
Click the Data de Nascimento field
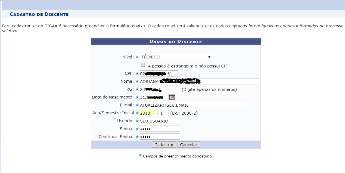click(x=154, y=97)
